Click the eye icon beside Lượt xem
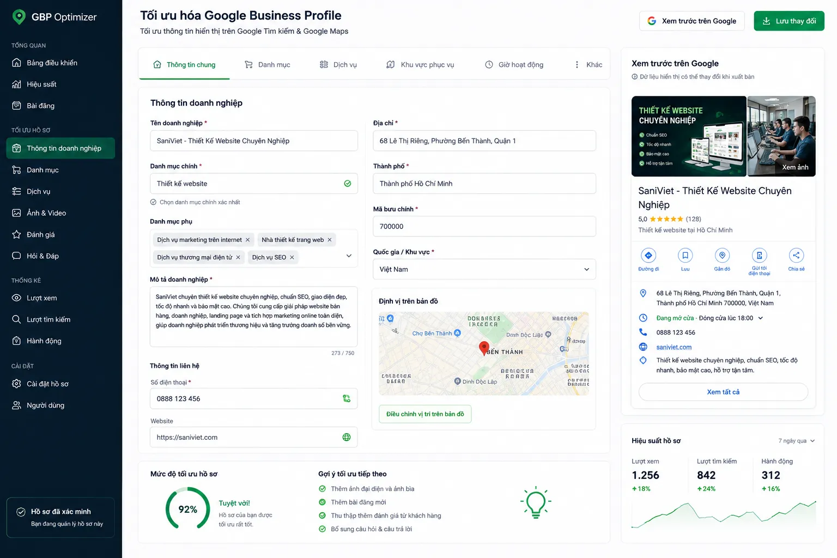Image resolution: width=837 pixels, height=558 pixels. [x=17, y=298]
